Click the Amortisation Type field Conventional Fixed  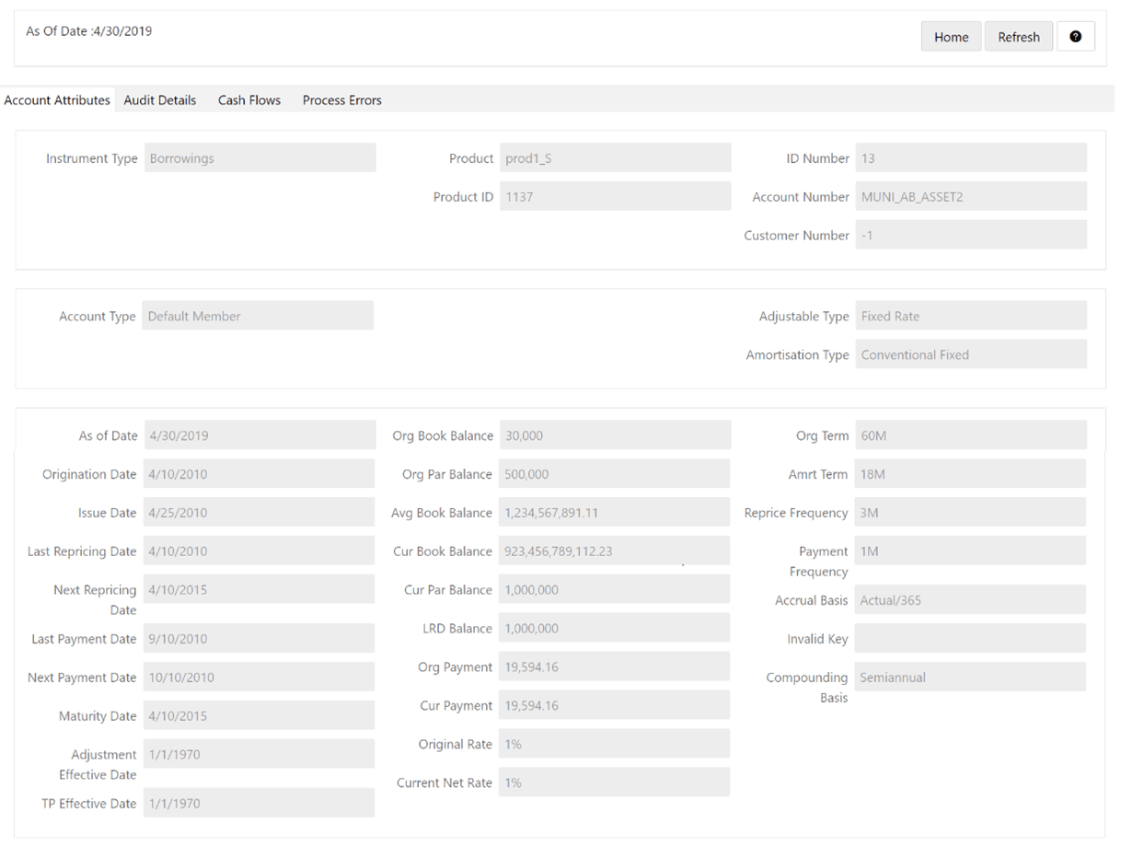click(971, 353)
